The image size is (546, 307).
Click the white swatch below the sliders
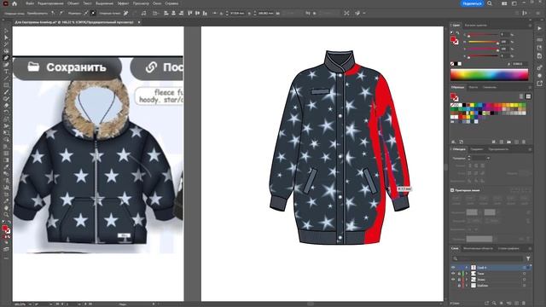point(460,64)
